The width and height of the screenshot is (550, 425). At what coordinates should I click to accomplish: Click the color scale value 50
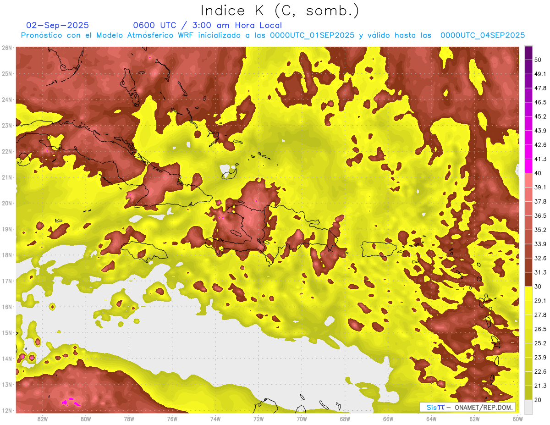pyautogui.click(x=538, y=60)
